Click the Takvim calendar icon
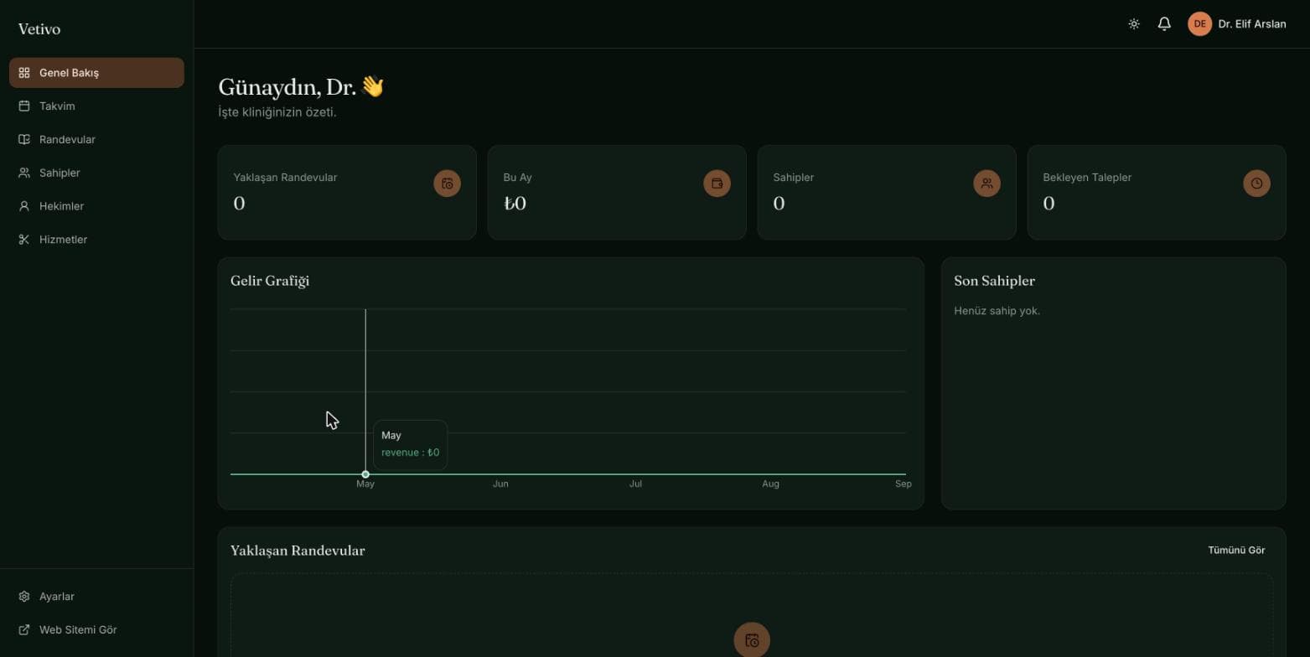Viewport: 1310px width, 657px height. [24, 106]
